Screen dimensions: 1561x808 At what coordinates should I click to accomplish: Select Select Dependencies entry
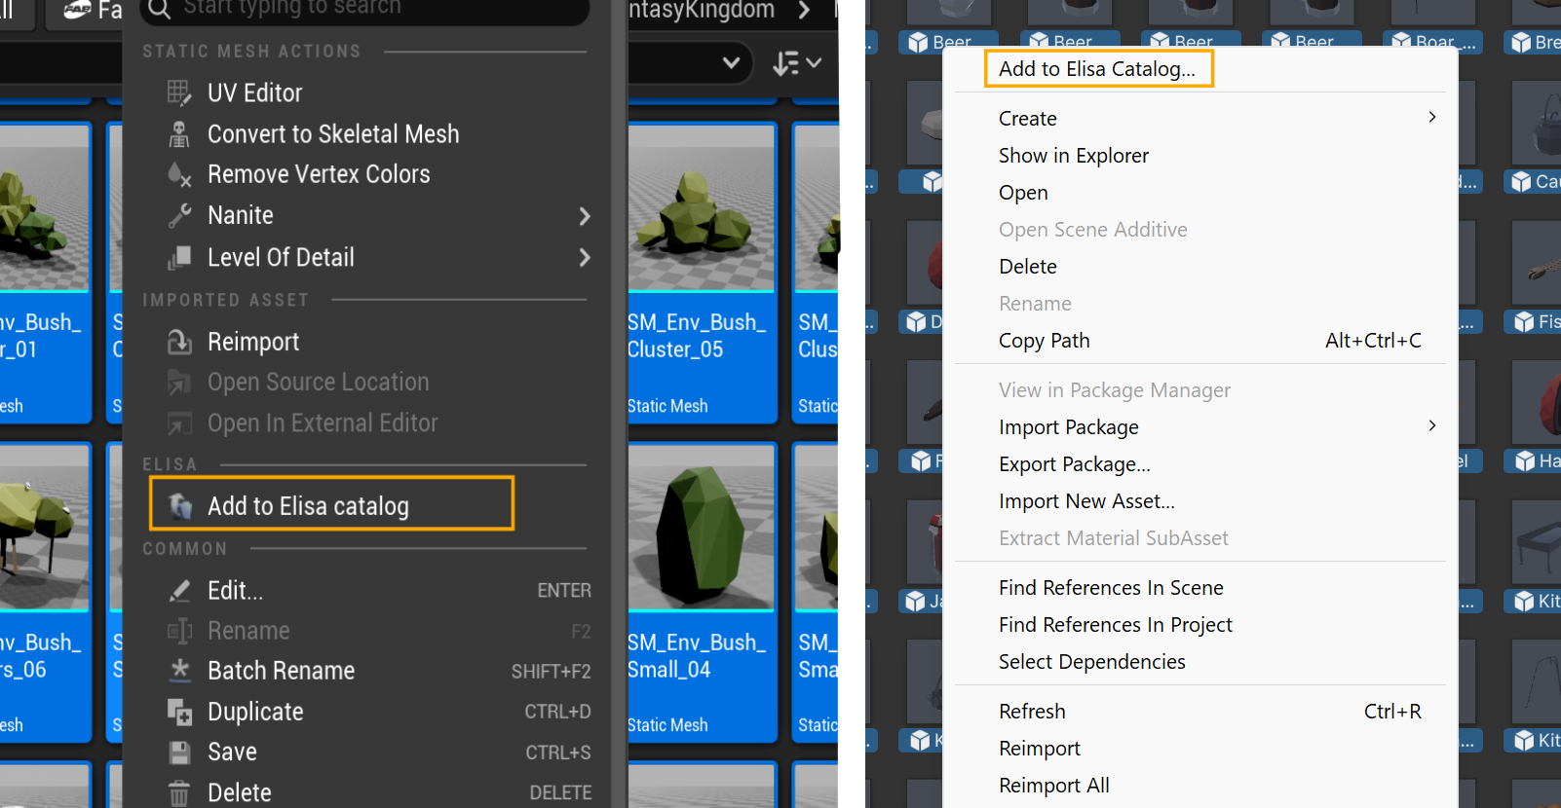(x=1092, y=662)
